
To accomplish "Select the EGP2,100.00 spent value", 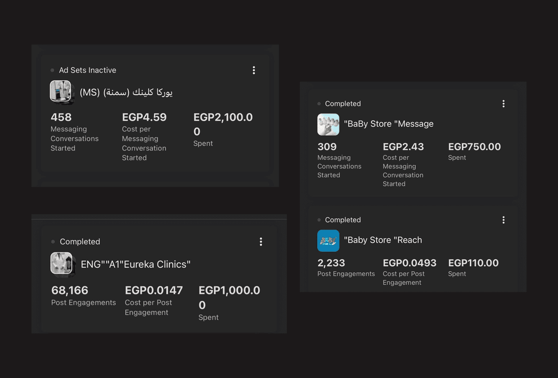I will (223, 124).
